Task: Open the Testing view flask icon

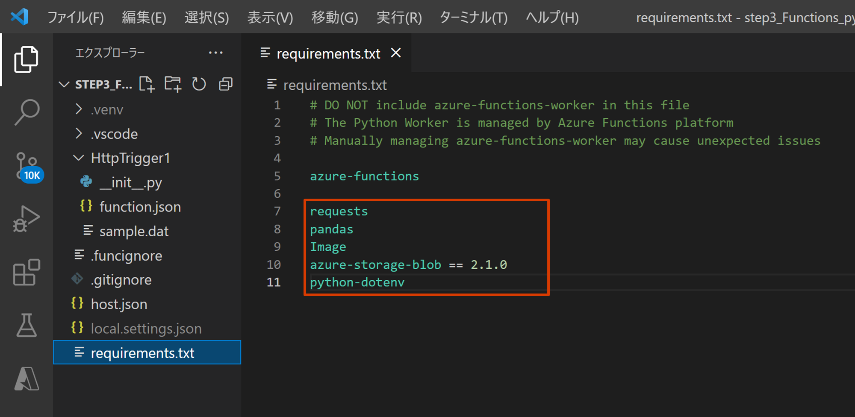Action: (x=27, y=326)
